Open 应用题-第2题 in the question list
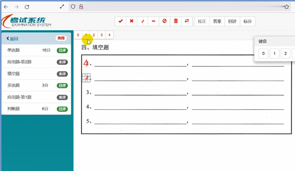The image size is (295, 171). pos(19,62)
